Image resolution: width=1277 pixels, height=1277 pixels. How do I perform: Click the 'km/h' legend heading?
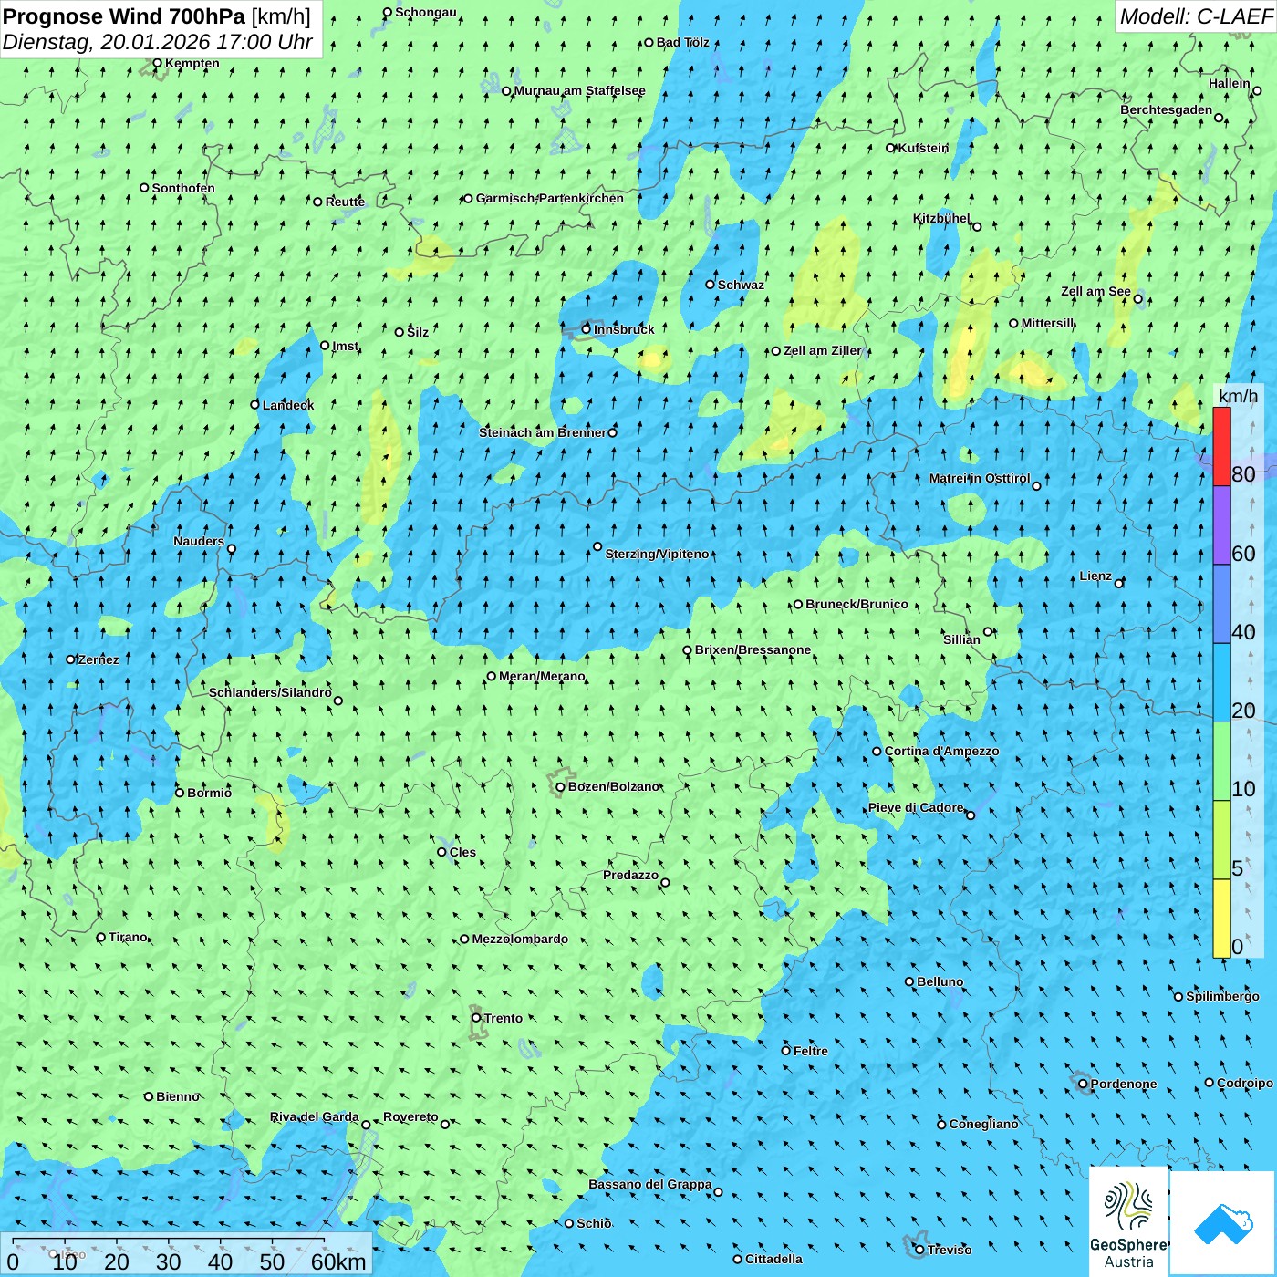coord(1238,396)
